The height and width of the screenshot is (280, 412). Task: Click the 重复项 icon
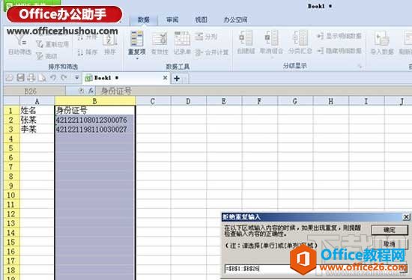(137, 39)
